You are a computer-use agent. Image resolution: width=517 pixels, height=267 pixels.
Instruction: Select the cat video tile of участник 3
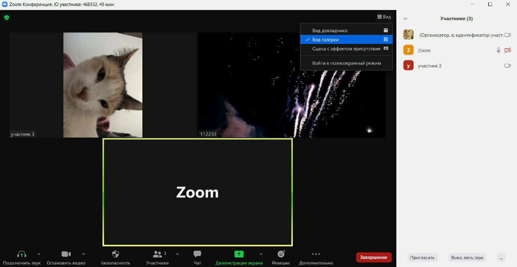point(102,85)
